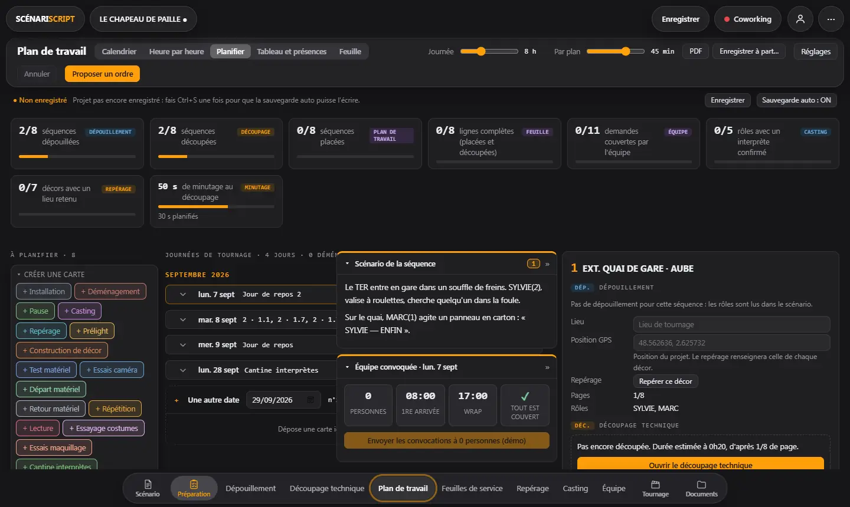This screenshot has height=507, width=850.
Task: Click Repérer ce décor button
Action: click(x=665, y=381)
